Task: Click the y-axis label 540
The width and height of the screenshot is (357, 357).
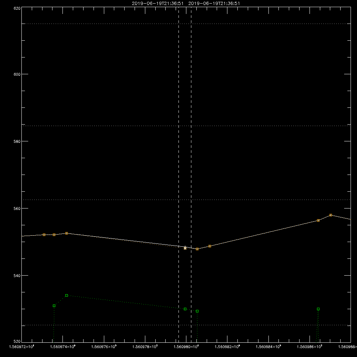Action: pos(17,276)
